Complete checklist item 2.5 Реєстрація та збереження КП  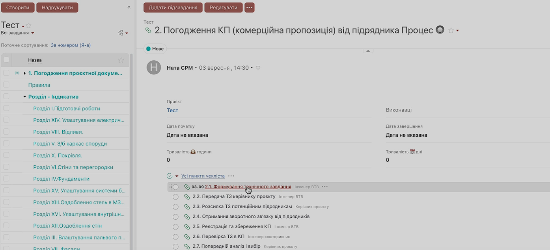176,227
